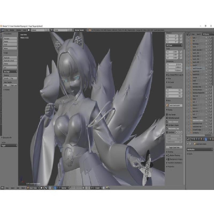
Task: Click the screen layout browse icon
Action: [29, 30]
